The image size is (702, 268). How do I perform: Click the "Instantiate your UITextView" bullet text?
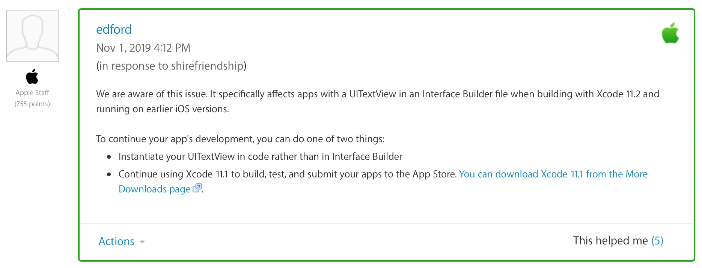[260, 156]
